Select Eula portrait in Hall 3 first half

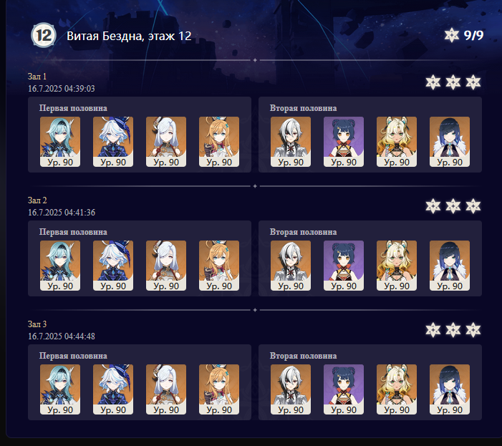(60, 389)
